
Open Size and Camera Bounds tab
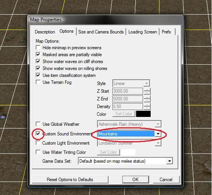click(x=101, y=32)
